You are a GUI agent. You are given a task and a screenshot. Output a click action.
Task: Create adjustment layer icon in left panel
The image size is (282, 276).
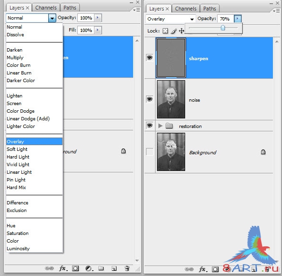coord(89,268)
